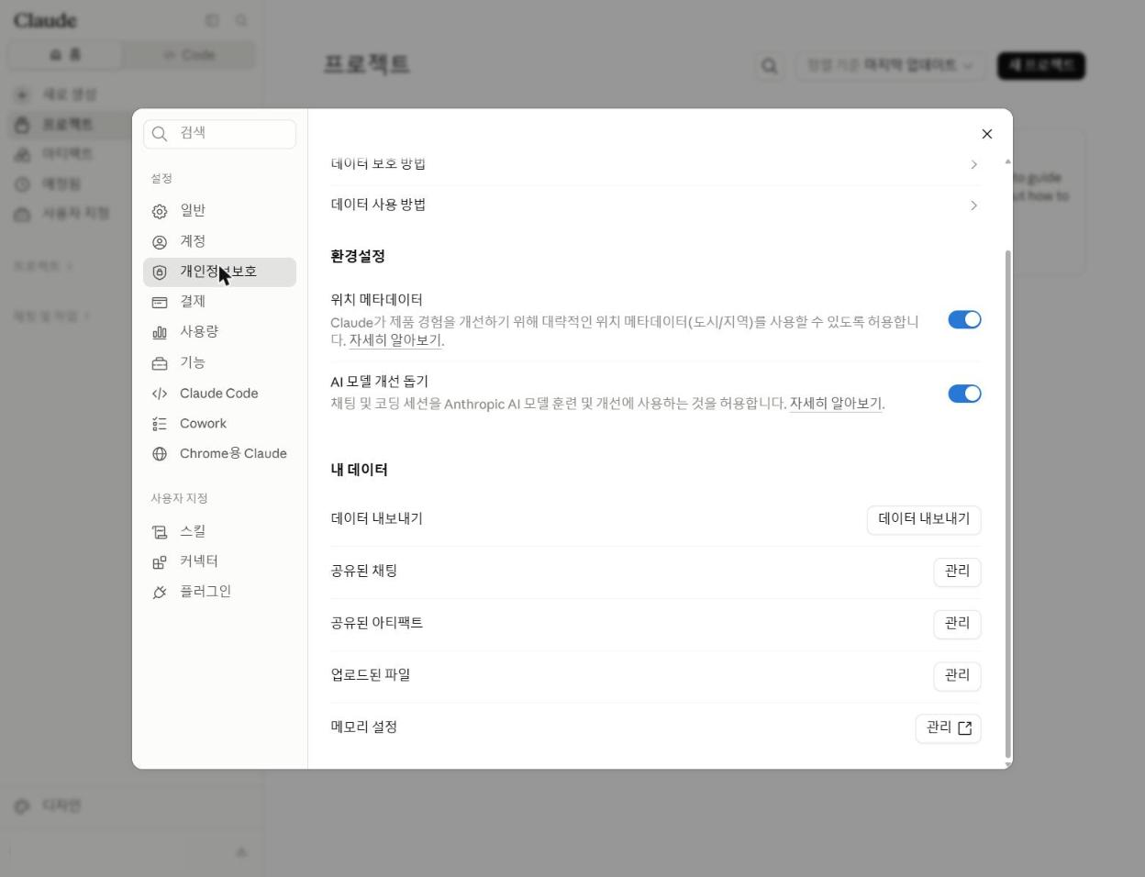The image size is (1145, 877).
Task: Click 데이터 내보내기 button
Action: (x=924, y=520)
